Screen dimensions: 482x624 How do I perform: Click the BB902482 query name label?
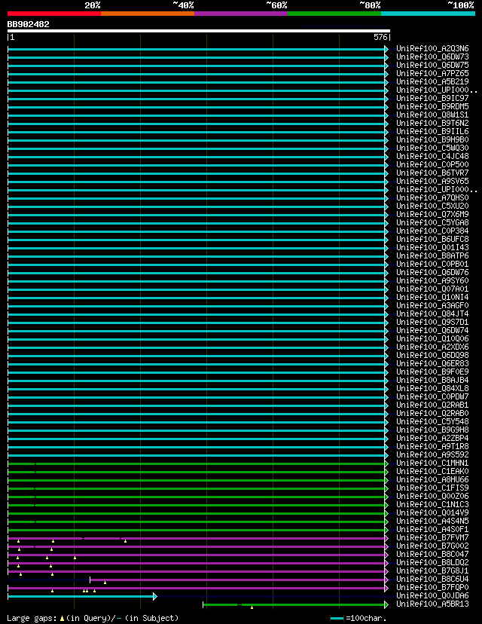pos(28,24)
